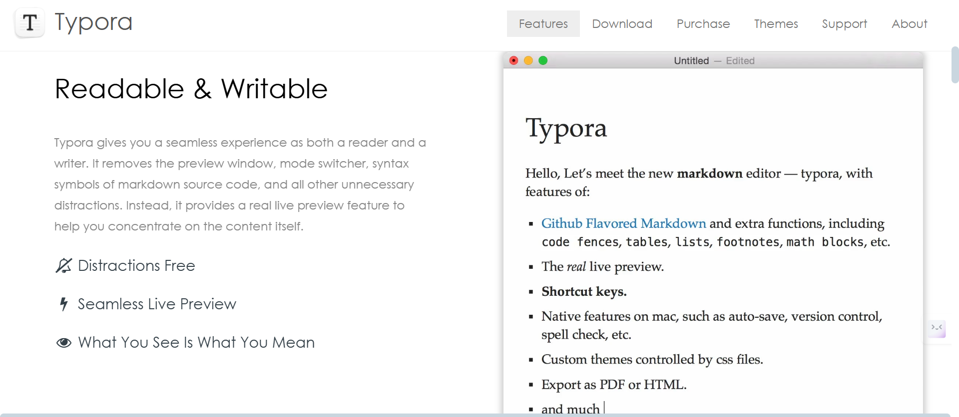The image size is (959, 417).
Task: Click the Readable & Writable heading
Action: click(x=191, y=89)
